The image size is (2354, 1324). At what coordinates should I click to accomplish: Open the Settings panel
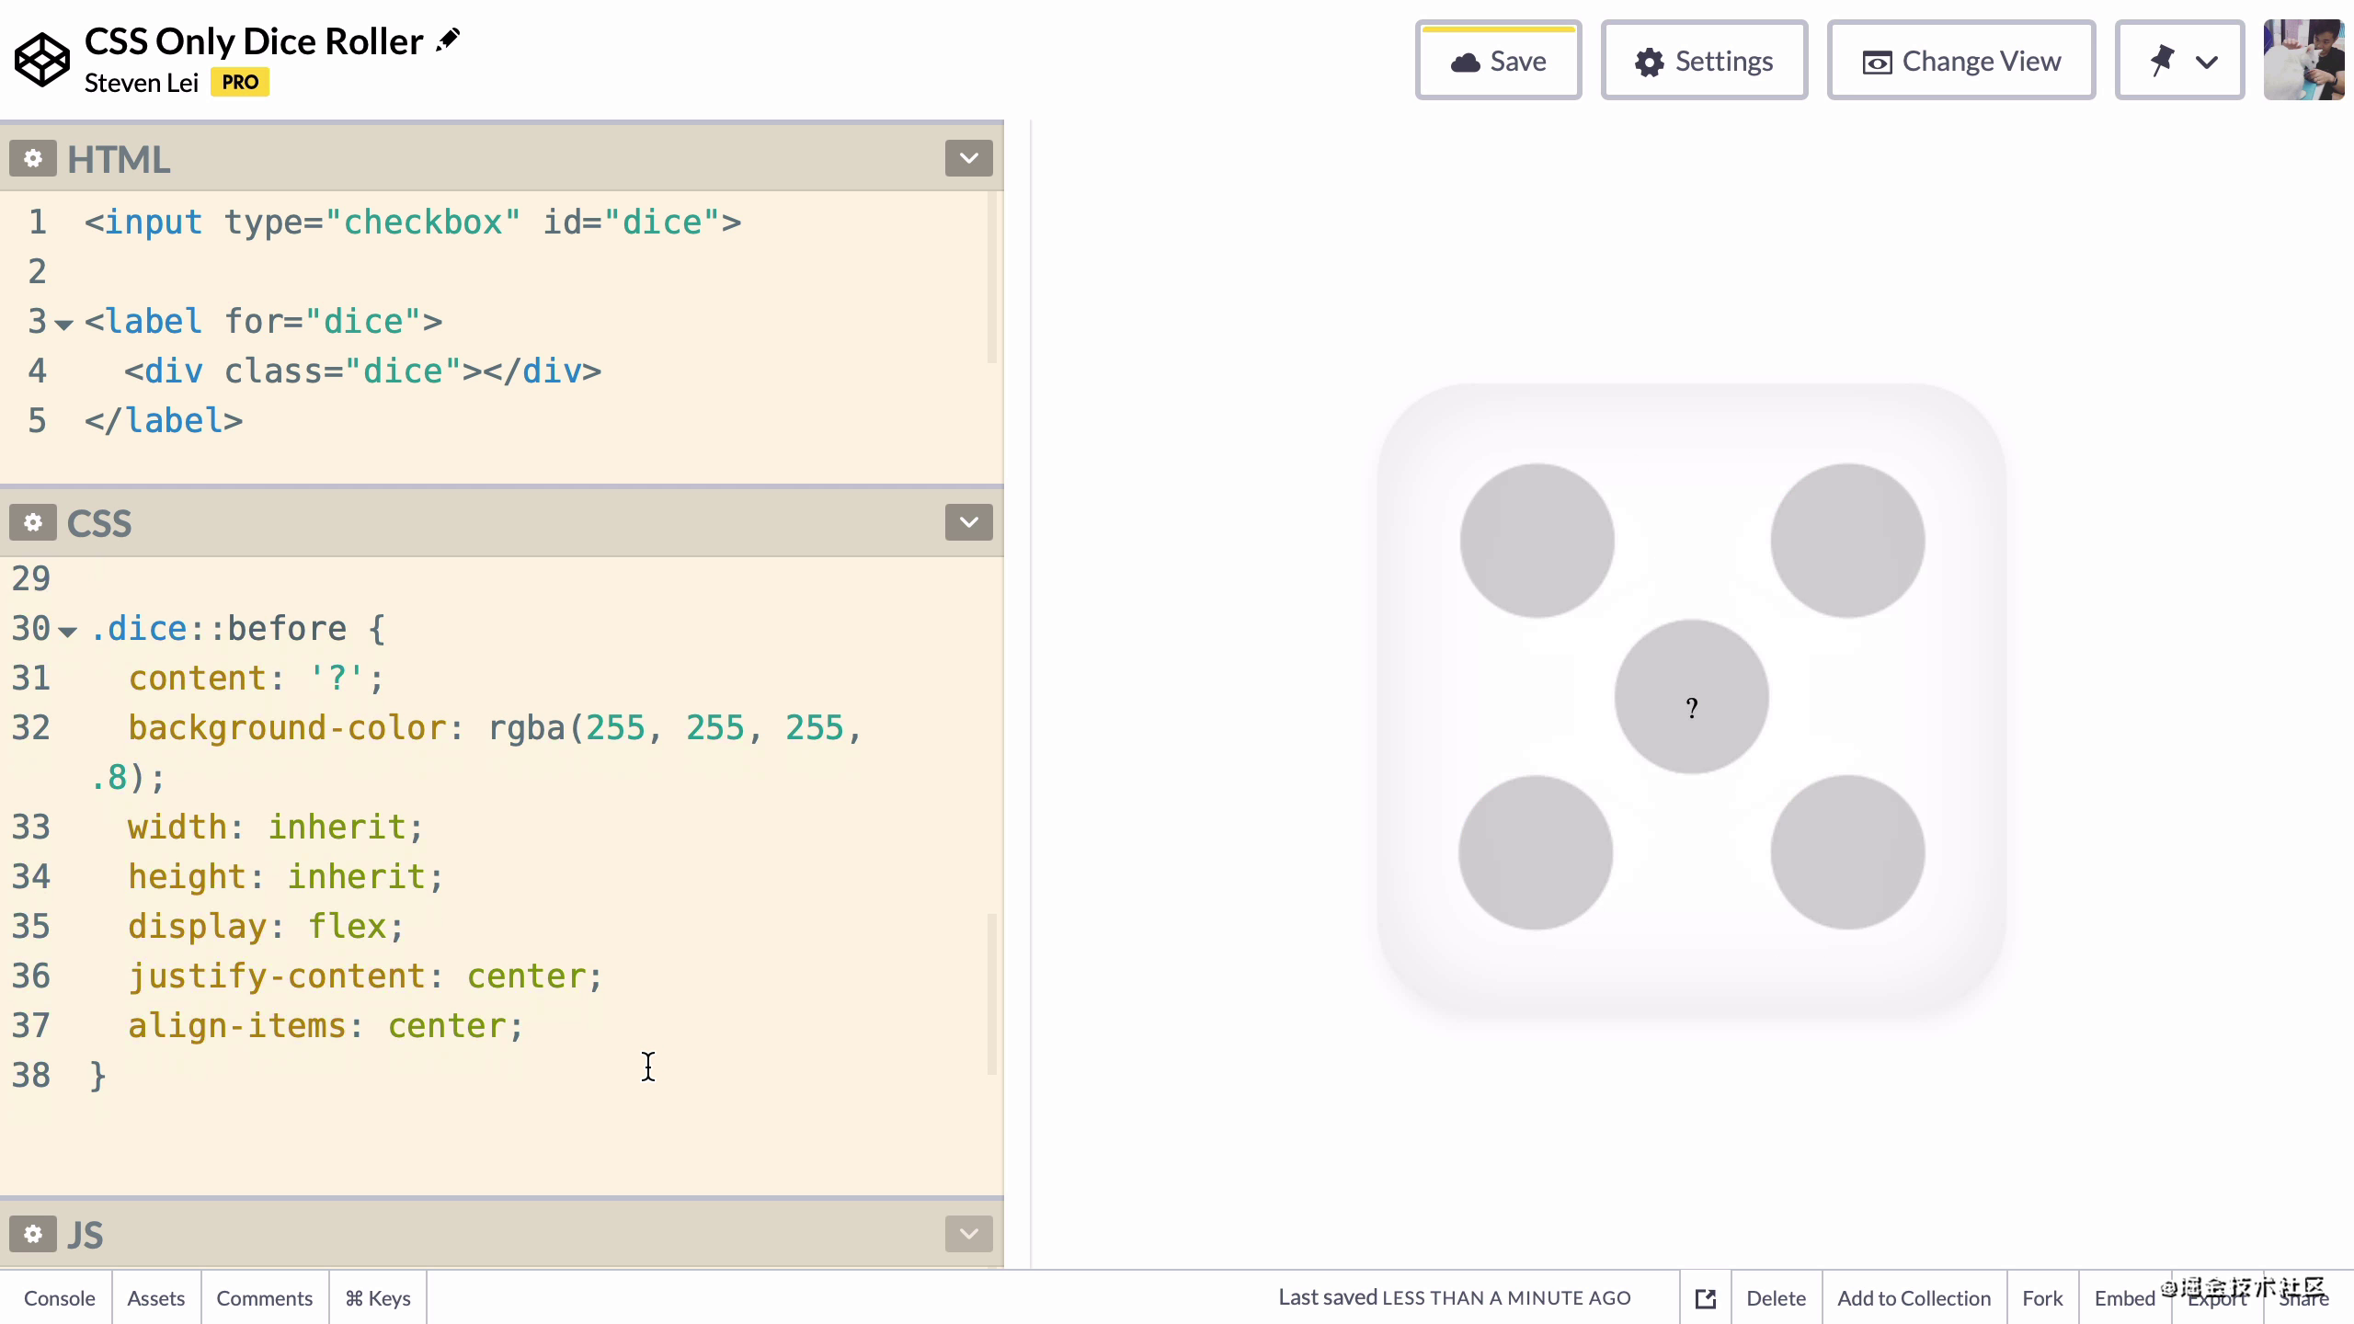[1702, 60]
